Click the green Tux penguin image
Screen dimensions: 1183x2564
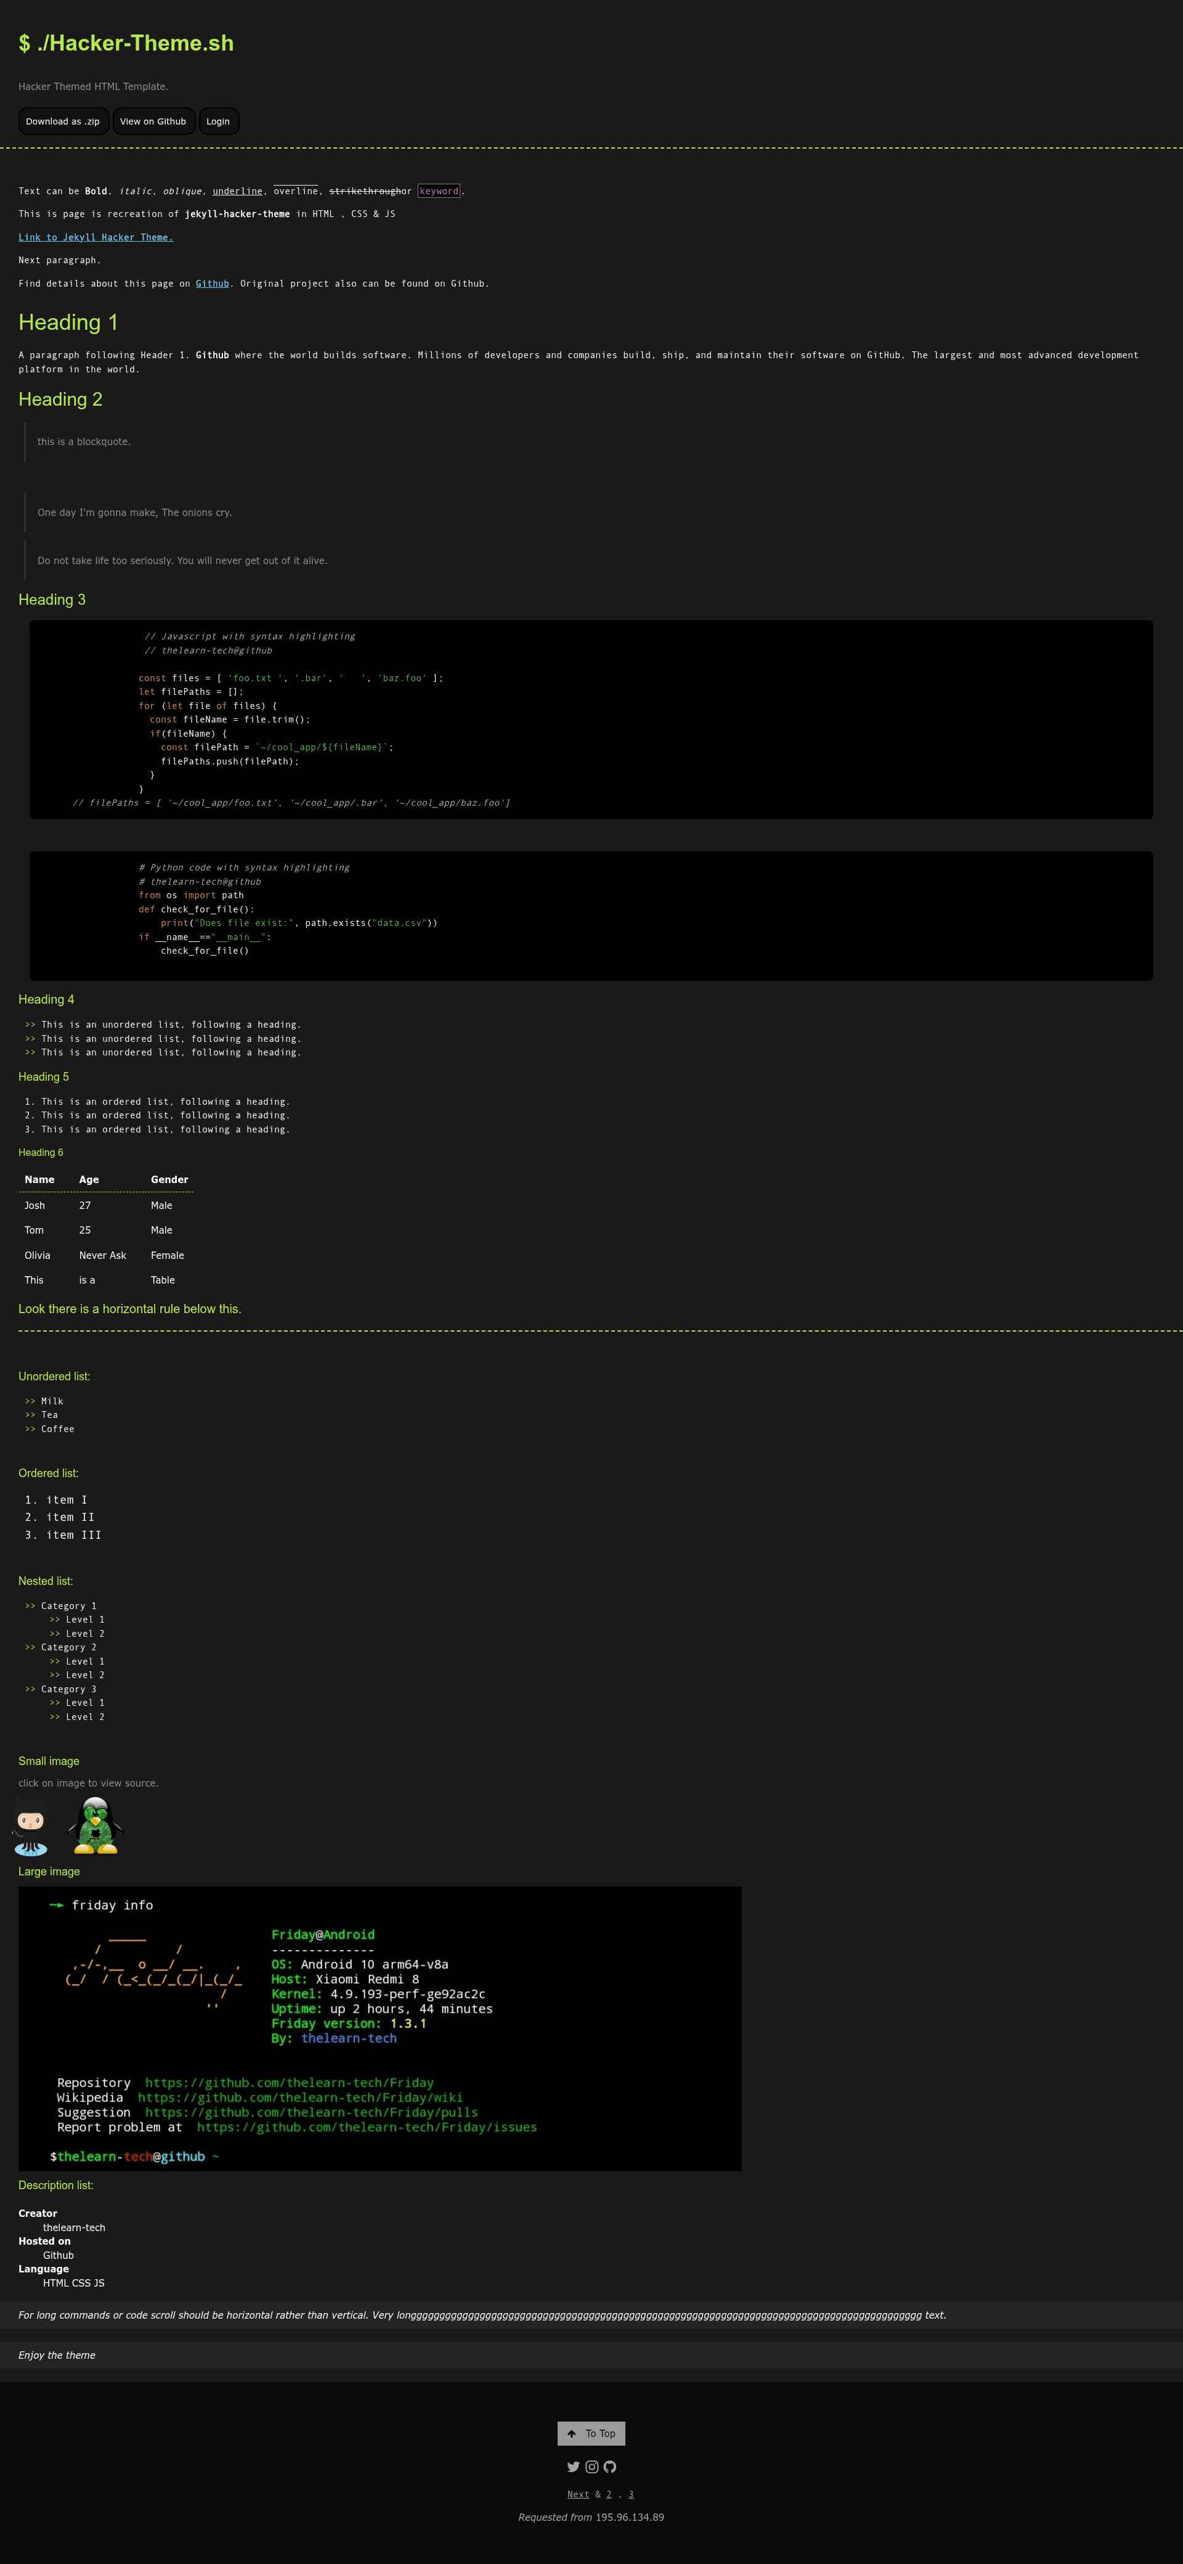pos(96,1825)
